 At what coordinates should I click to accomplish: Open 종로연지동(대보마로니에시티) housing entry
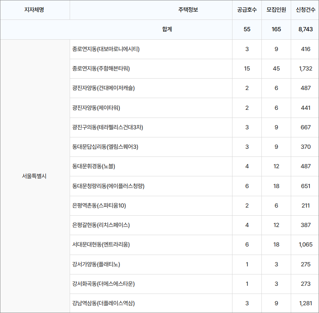106,49
